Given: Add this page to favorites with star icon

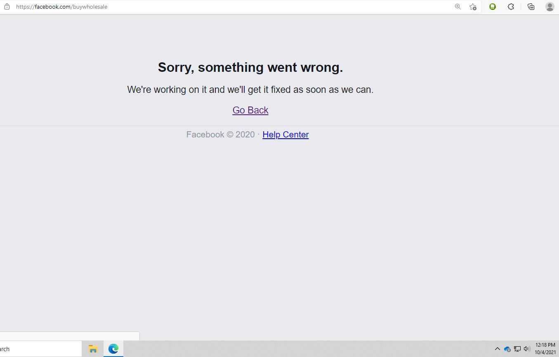Looking at the screenshot, I should point(473,7).
